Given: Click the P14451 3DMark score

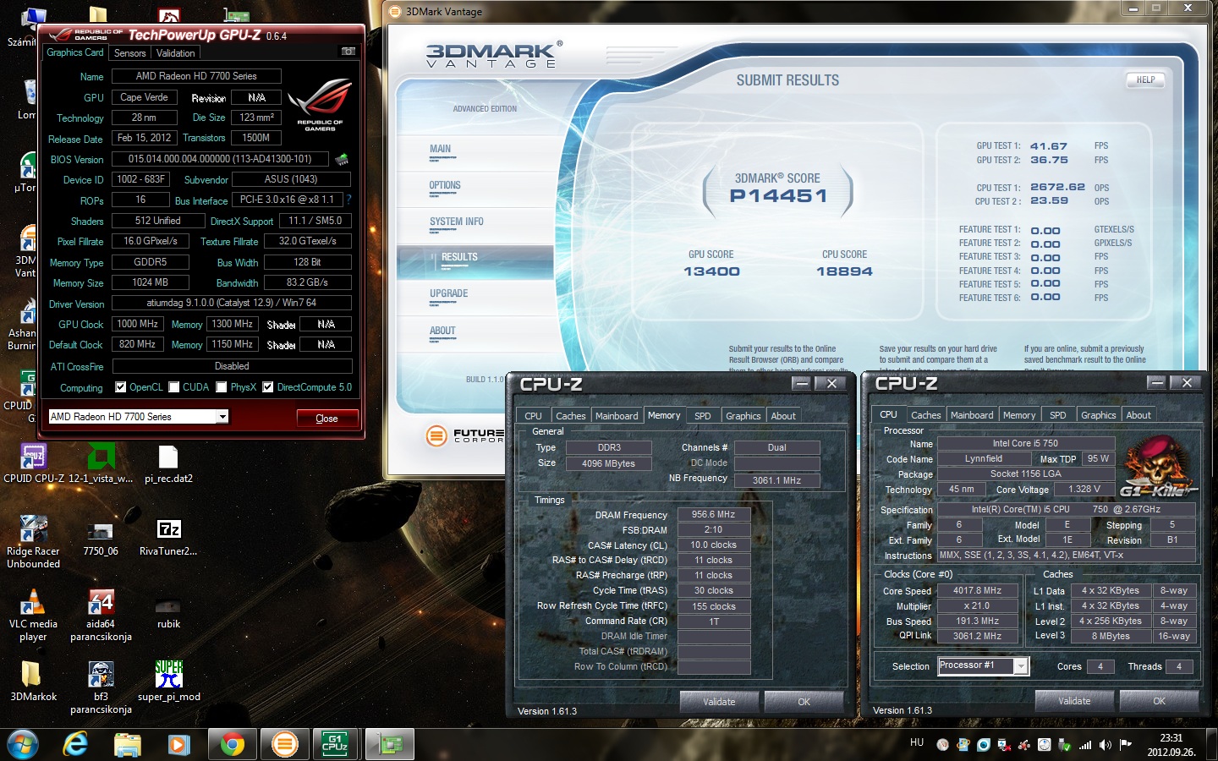Looking at the screenshot, I should [x=778, y=195].
